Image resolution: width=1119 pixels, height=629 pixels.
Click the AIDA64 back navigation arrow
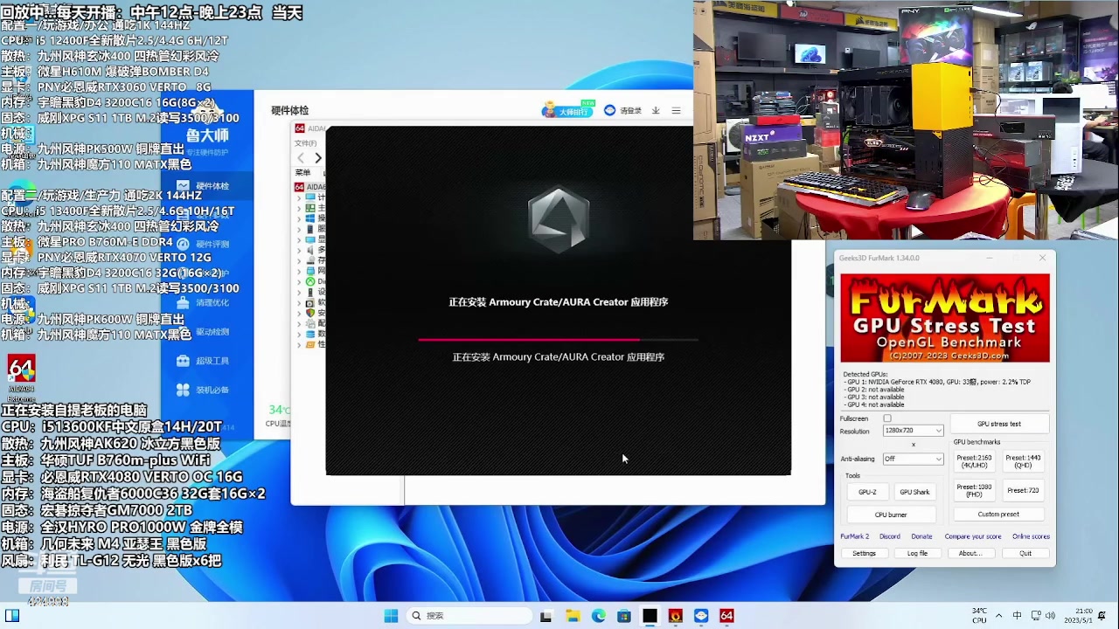[x=301, y=158]
